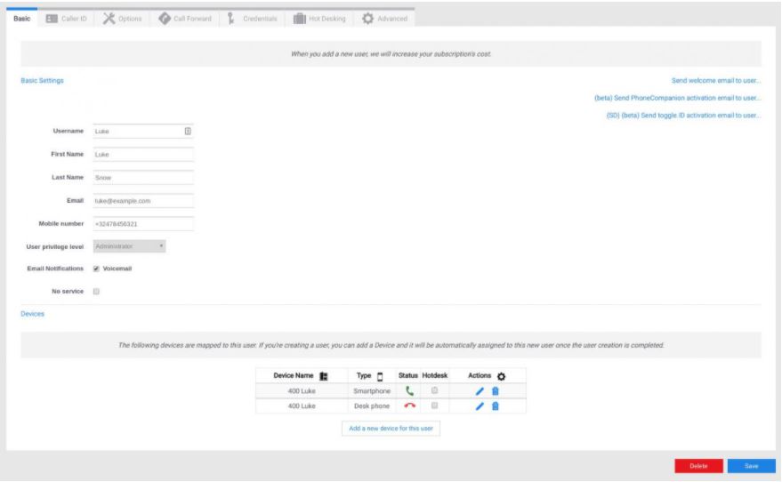Toggle Voicemail email notifications checkbox

[x=96, y=268]
